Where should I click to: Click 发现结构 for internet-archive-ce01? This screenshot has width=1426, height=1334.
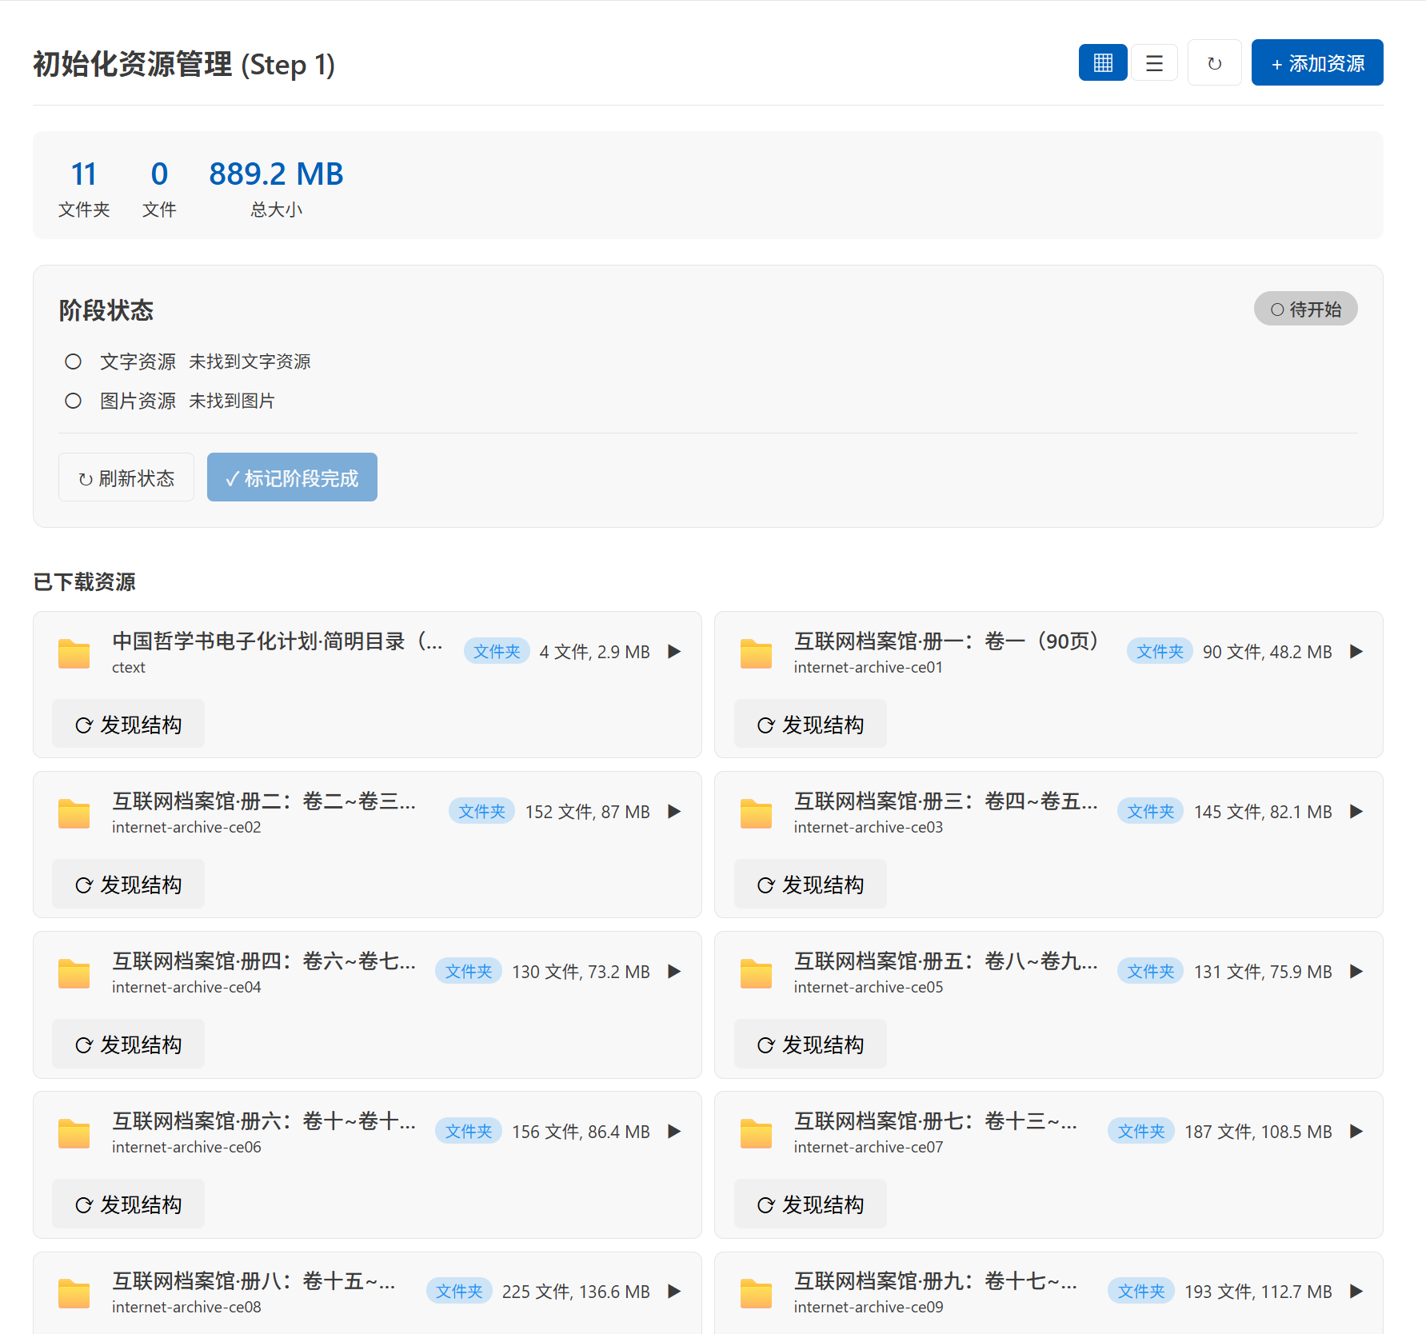(x=810, y=725)
